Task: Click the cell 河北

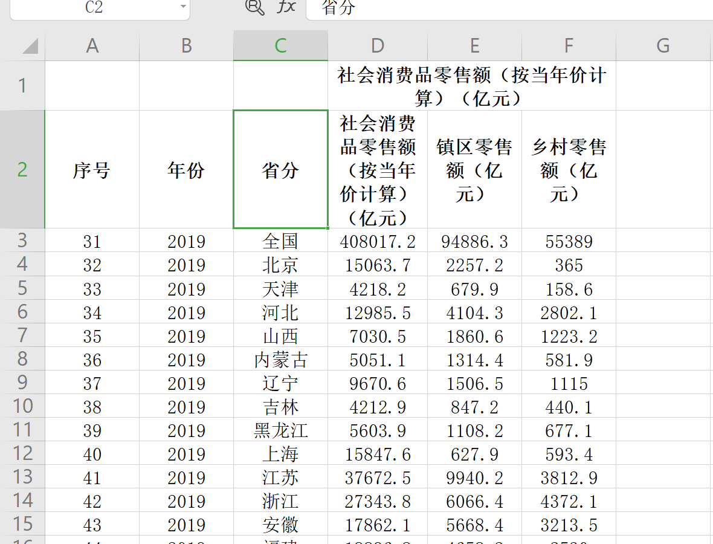Action: click(280, 311)
